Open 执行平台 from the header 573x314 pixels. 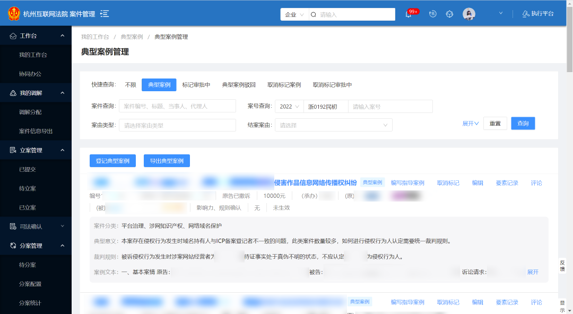537,14
